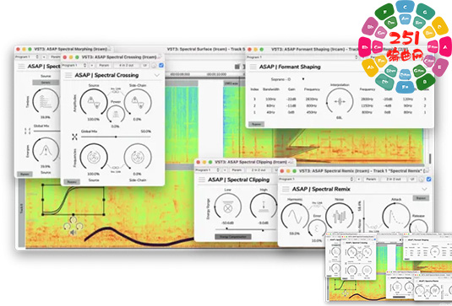The image size is (452, 306).
Task: Click the four-arrows icon beside Global Mix in Spectral Morphing
Action: (27, 132)
